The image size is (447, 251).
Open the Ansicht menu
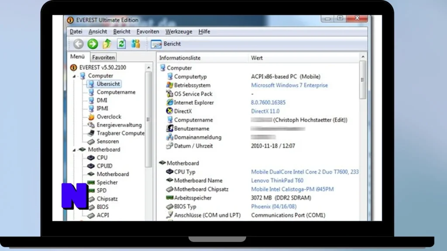pos(97,31)
